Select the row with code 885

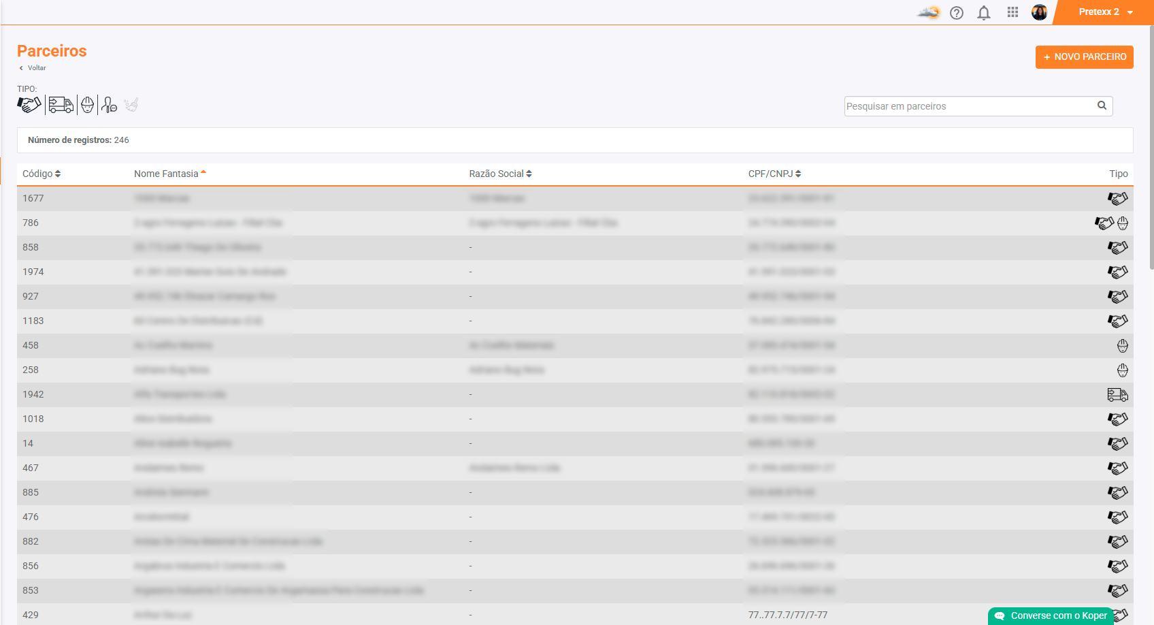coord(575,492)
